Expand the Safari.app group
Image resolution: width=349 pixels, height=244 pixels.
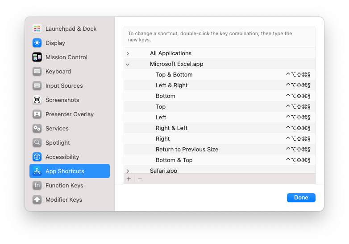[128, 171]
